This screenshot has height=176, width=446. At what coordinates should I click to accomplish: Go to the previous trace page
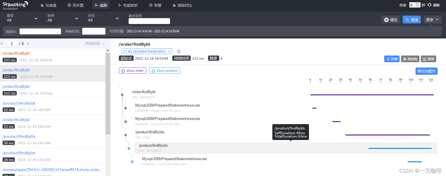pos(2,44)
